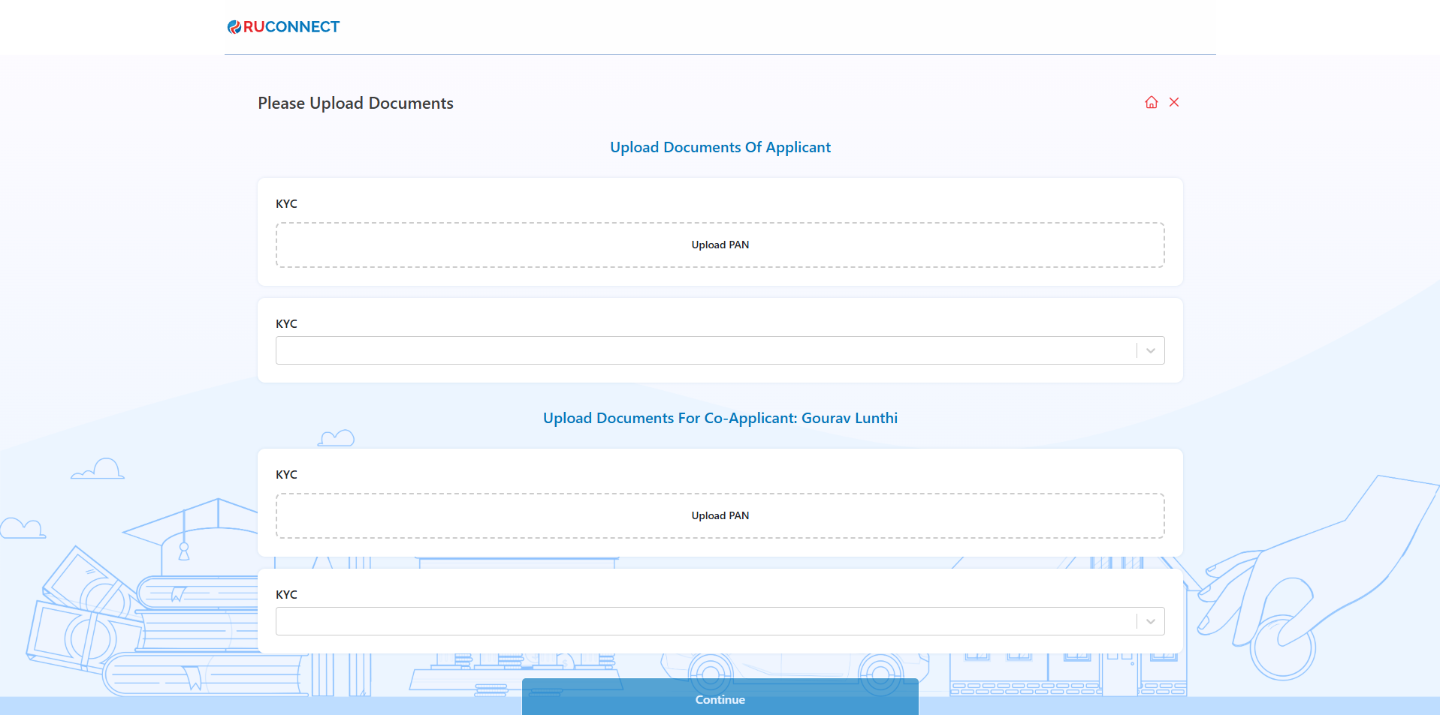Click KYC label above co-applicant's Upload PAN
This screenshot has width=1440, height=715.
(x=286, y=474)
